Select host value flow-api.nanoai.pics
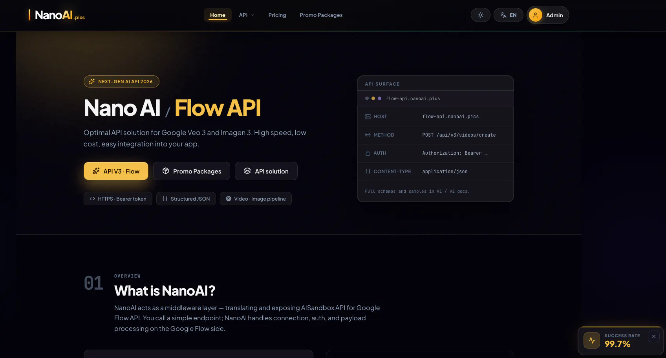The height and width of the screenshot is (358, 666). [x=450, y=117]
